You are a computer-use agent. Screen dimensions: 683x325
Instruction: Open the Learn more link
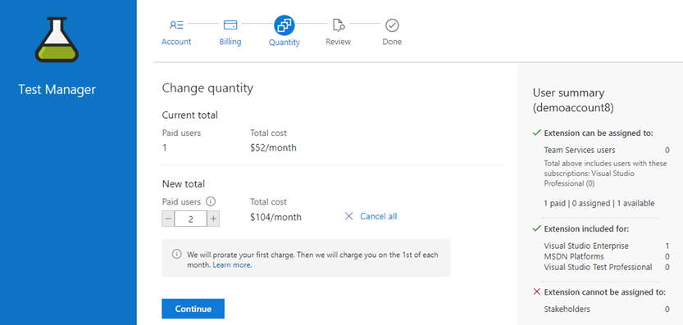(232, 264)
